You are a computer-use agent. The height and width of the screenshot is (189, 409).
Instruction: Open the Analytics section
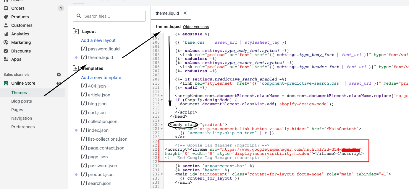pyautogui.click(x=20, y=34)
